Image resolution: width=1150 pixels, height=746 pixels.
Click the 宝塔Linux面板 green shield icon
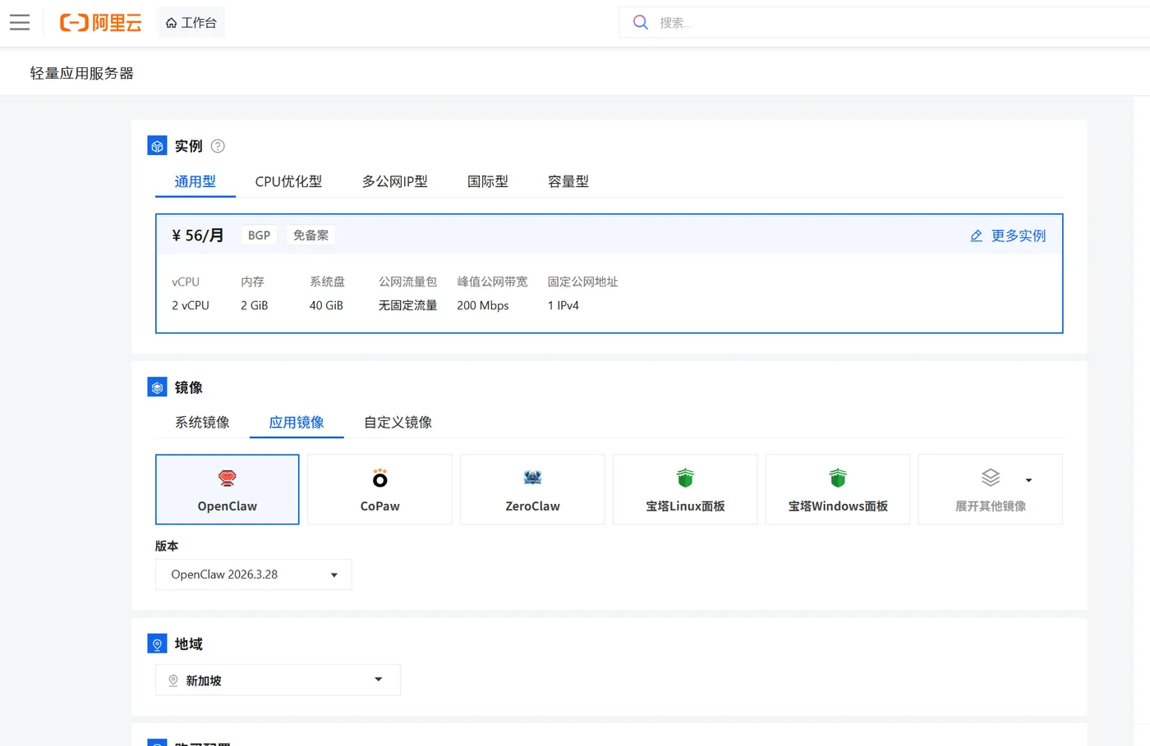point(685,478)
